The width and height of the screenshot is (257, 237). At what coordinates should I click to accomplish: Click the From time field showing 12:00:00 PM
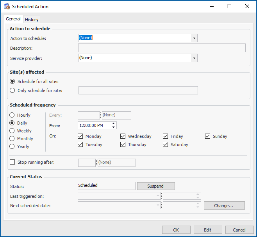point(94,125)
